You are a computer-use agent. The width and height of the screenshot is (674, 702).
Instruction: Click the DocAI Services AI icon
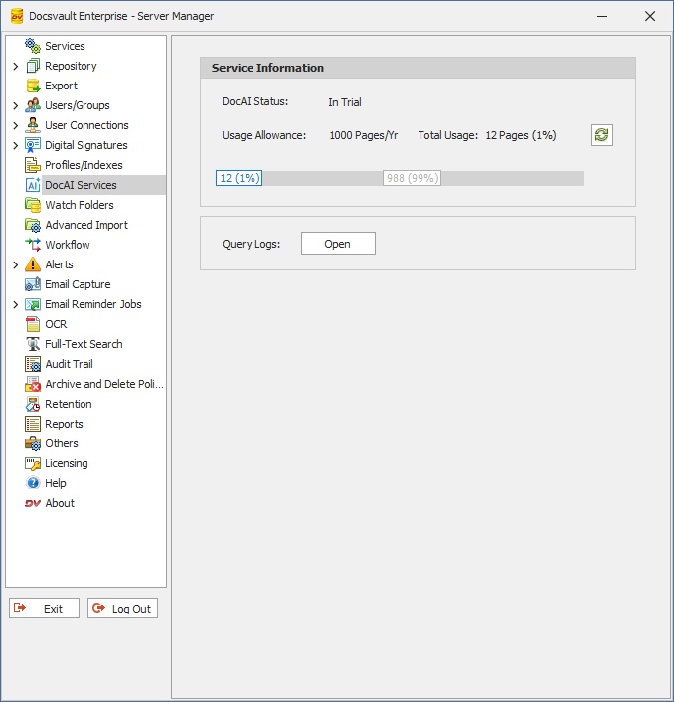[32, 185]
